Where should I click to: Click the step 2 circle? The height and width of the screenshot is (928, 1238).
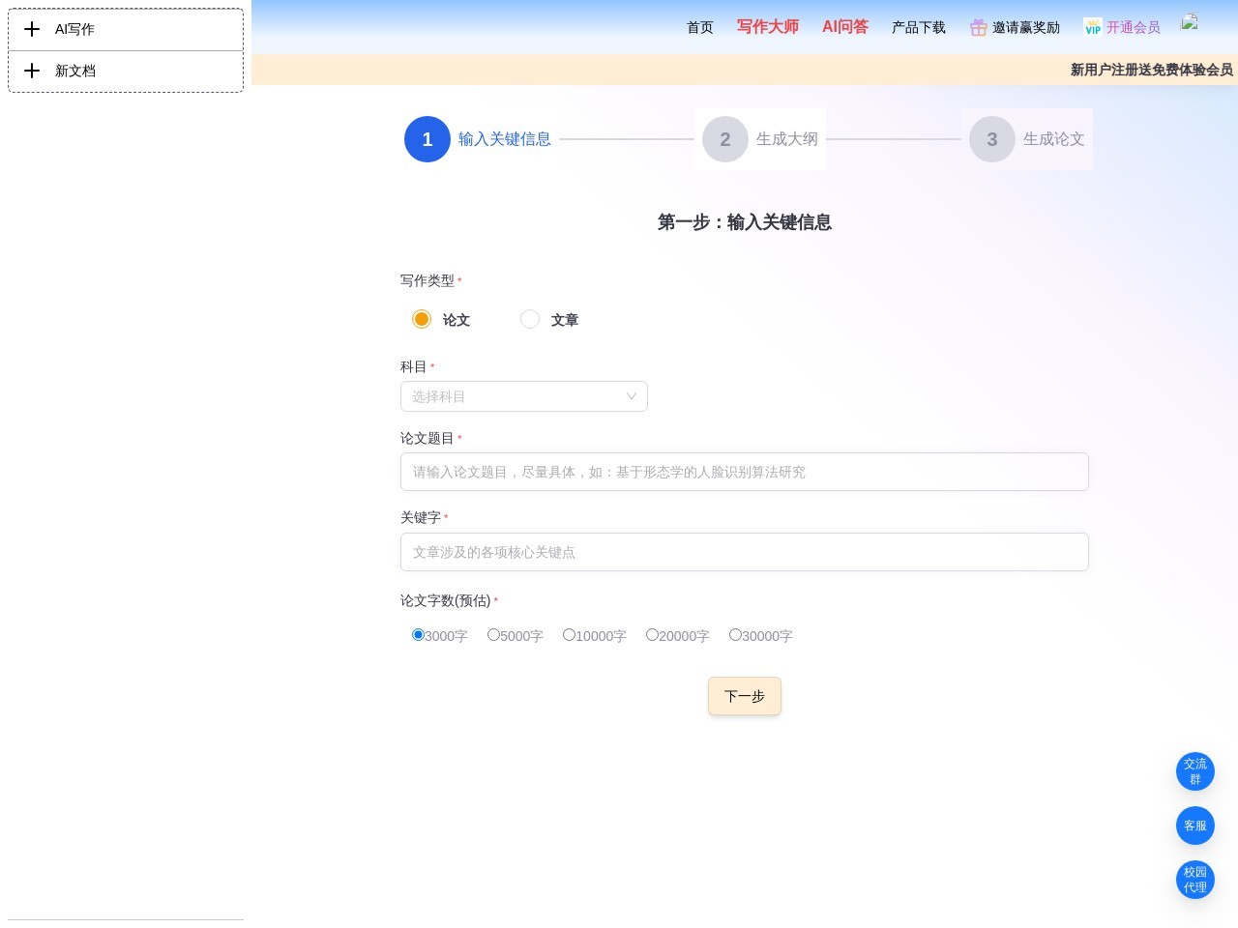725,139
